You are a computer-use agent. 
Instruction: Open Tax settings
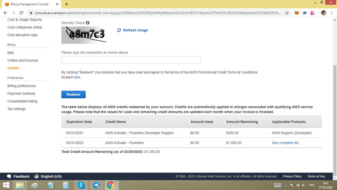[16, 109]
